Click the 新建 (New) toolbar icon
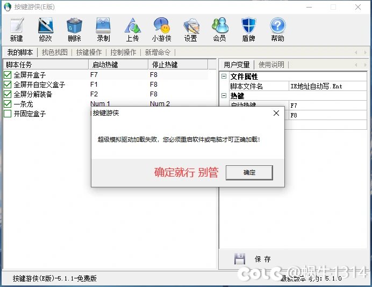This screenshot has height=287, width=372. (16, 25)
